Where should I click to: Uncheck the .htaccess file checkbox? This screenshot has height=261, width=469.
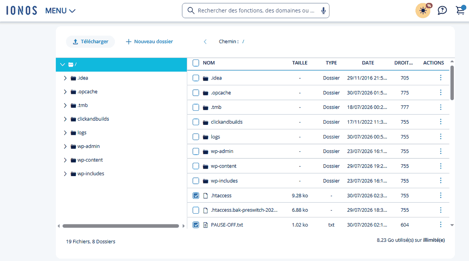(x=196, y=195)
